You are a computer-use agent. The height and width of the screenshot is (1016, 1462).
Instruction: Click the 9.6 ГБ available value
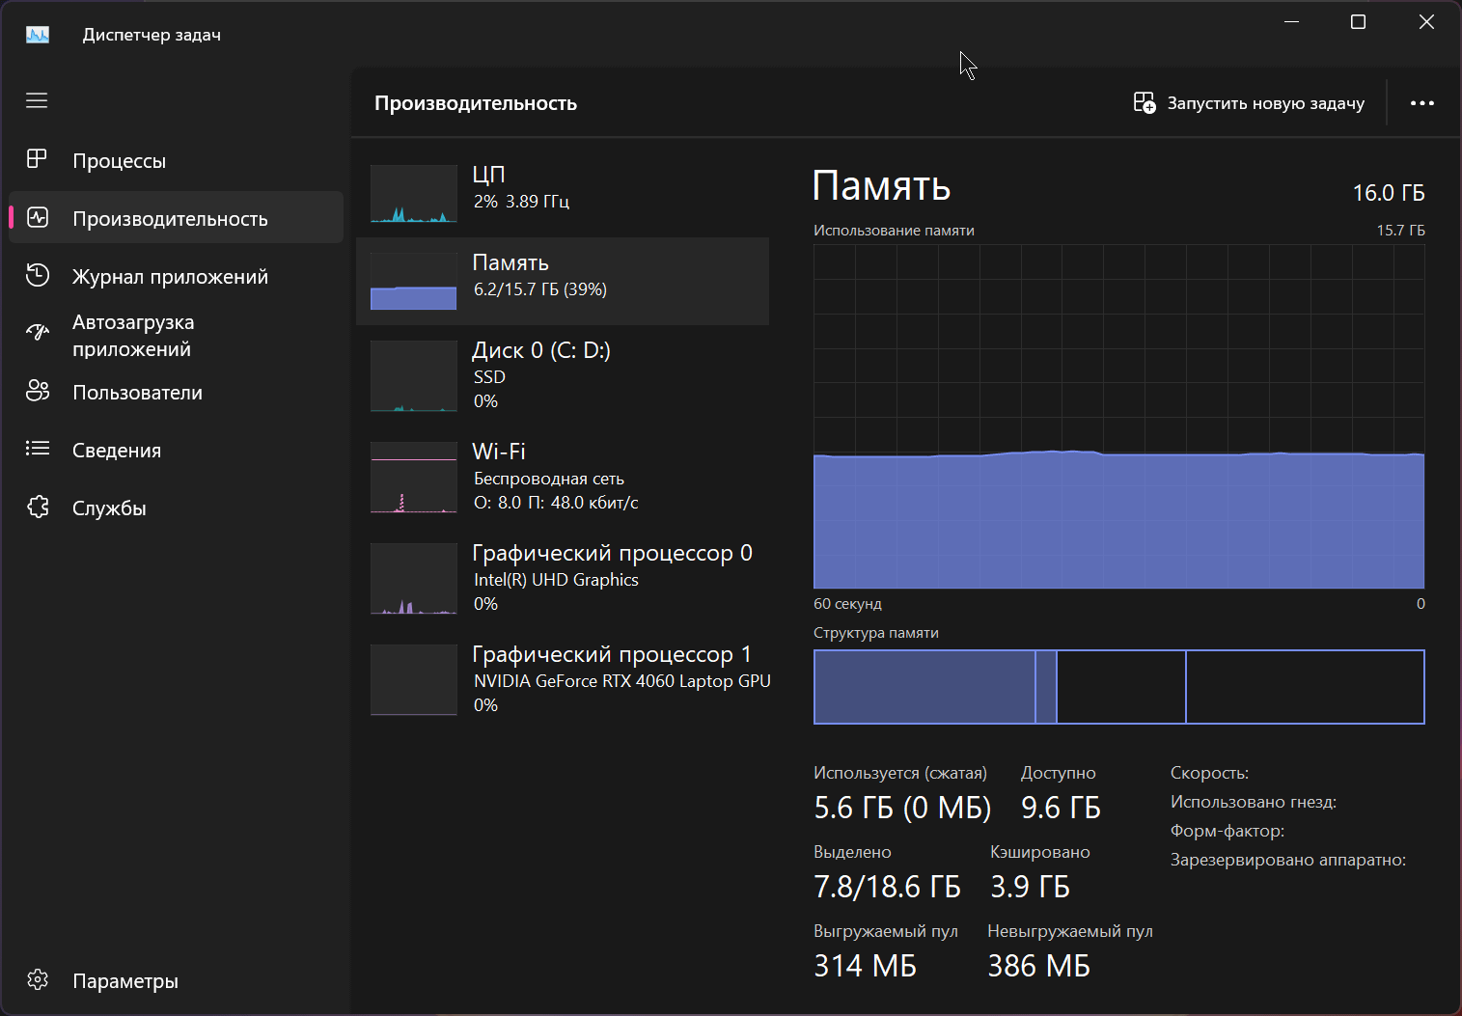[x=1061, y=808]
